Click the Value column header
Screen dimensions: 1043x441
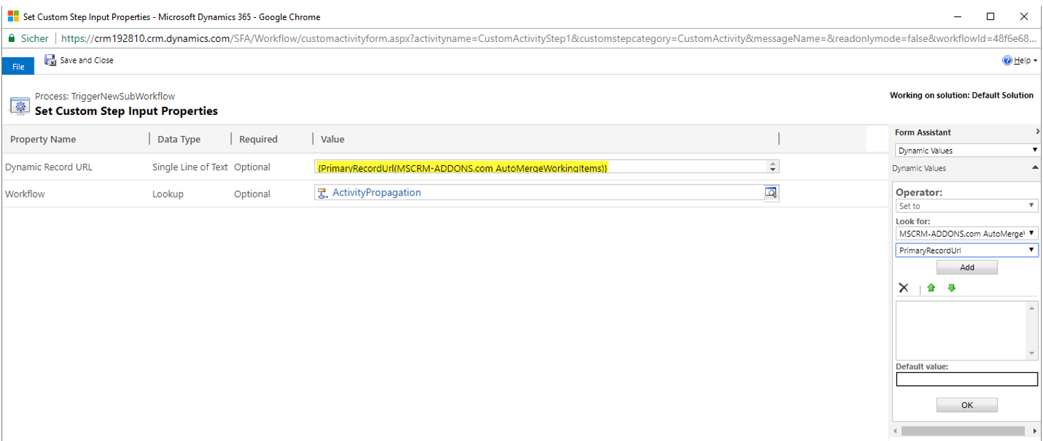[x=332, y=139]
